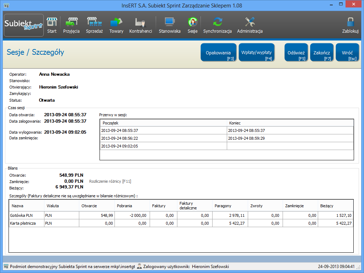Click status bar shop icon near Podmiot
This screenshot has width=364, height=273.
[6, 266]
